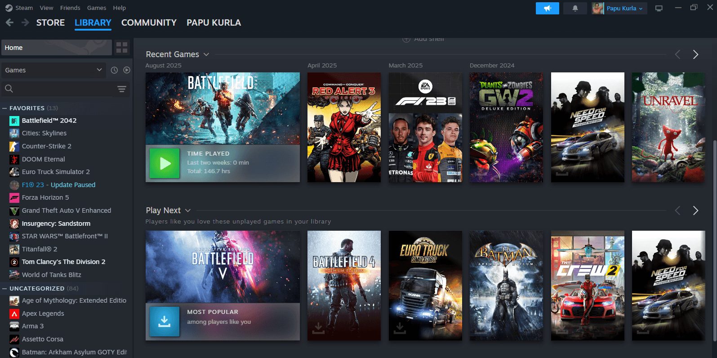
Task: Open the Games filter dropdown
Action: pyautogui.click(x=54, y=70)
